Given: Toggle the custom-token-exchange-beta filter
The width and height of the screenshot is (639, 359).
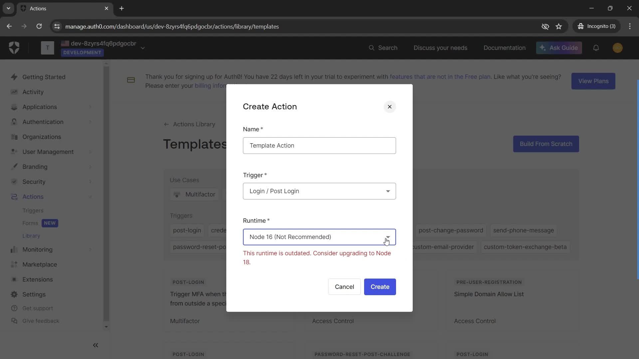Looking at the screenshot, I should click(x=525, y=247).
